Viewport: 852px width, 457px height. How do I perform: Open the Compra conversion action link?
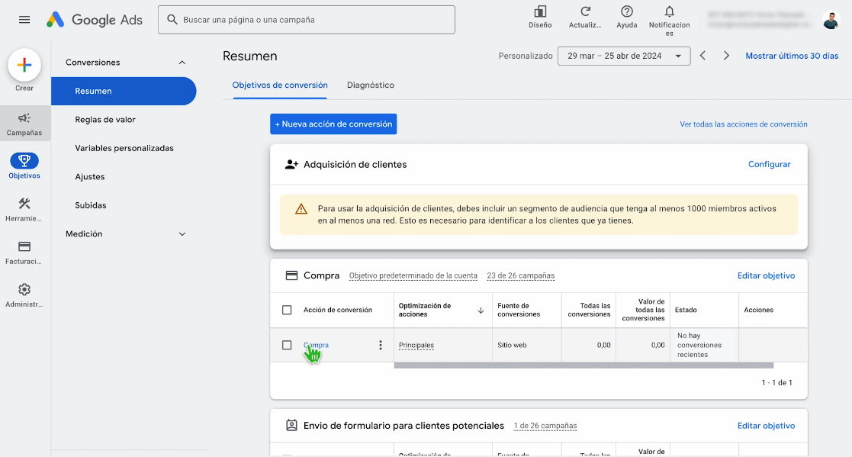316,345
